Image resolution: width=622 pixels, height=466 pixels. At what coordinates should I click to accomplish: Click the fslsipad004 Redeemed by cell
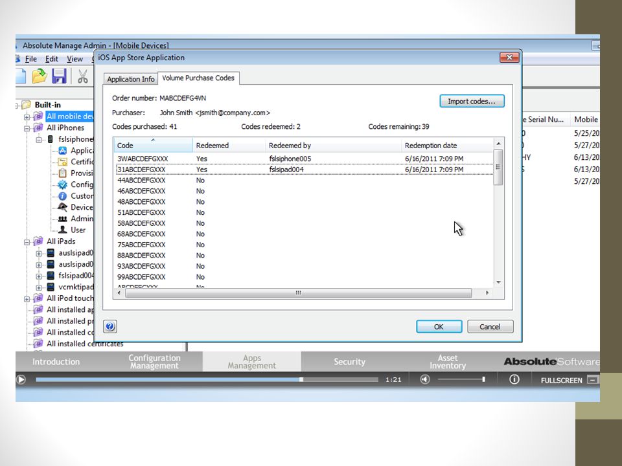click(x=286, y=170)
